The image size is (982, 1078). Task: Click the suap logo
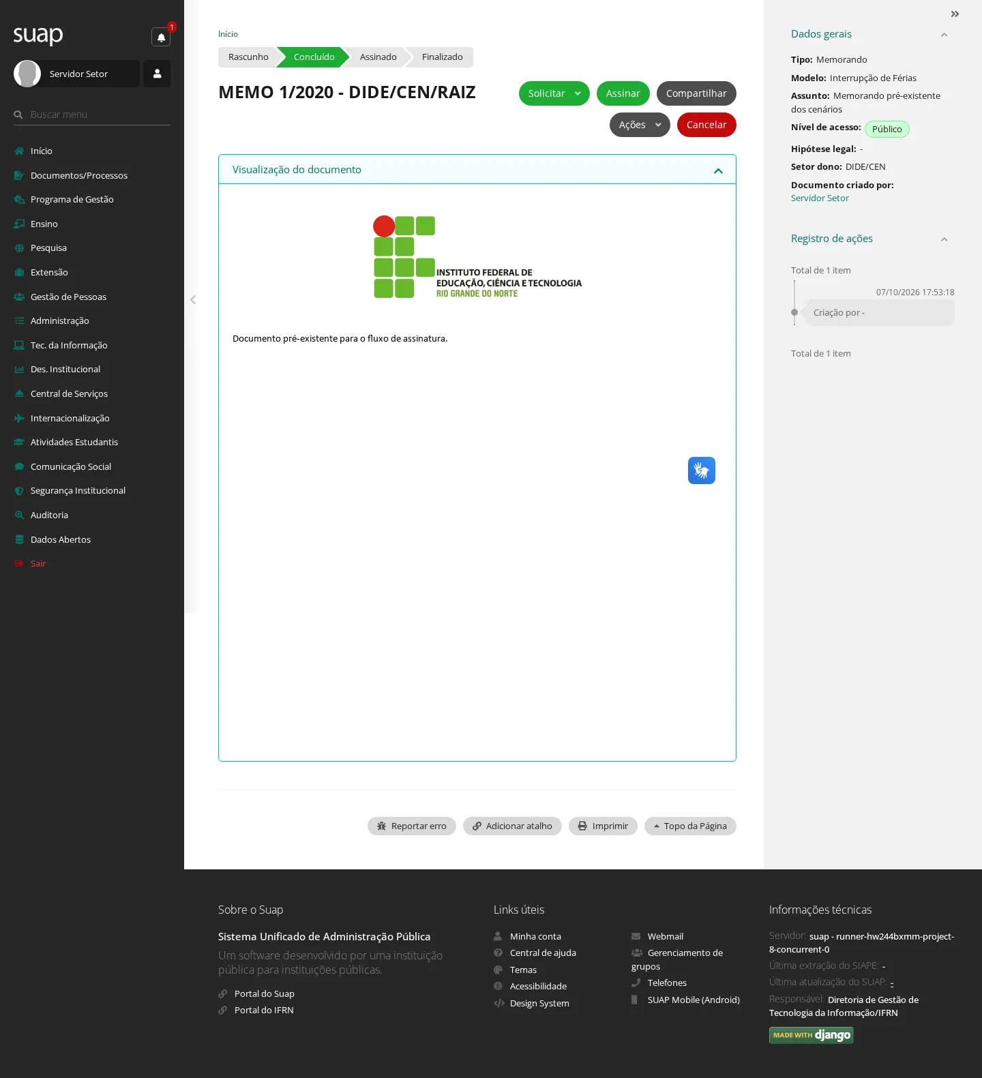coord(38,35)
